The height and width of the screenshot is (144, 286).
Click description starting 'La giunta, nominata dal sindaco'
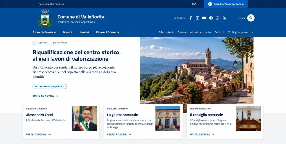tap(130, 124)
